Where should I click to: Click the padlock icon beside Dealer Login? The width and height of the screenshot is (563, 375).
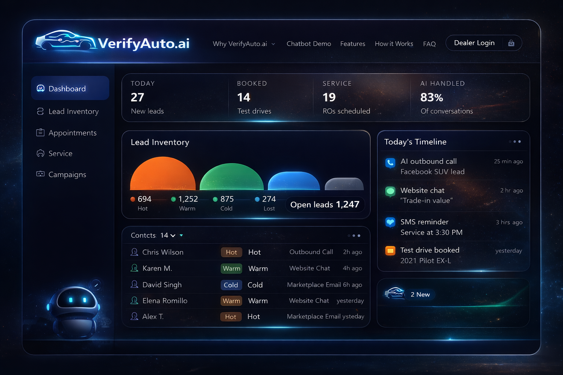click(x=511, y=43)
